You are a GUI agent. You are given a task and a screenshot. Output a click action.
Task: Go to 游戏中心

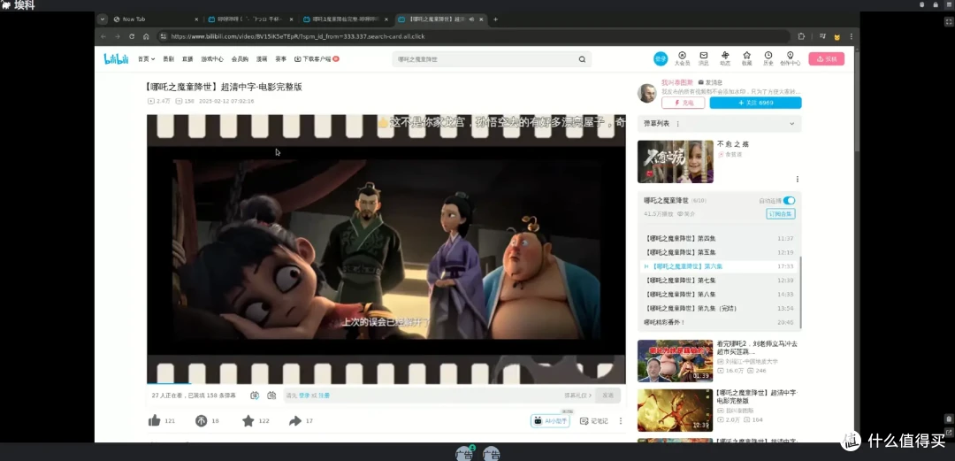click(212, 59)
